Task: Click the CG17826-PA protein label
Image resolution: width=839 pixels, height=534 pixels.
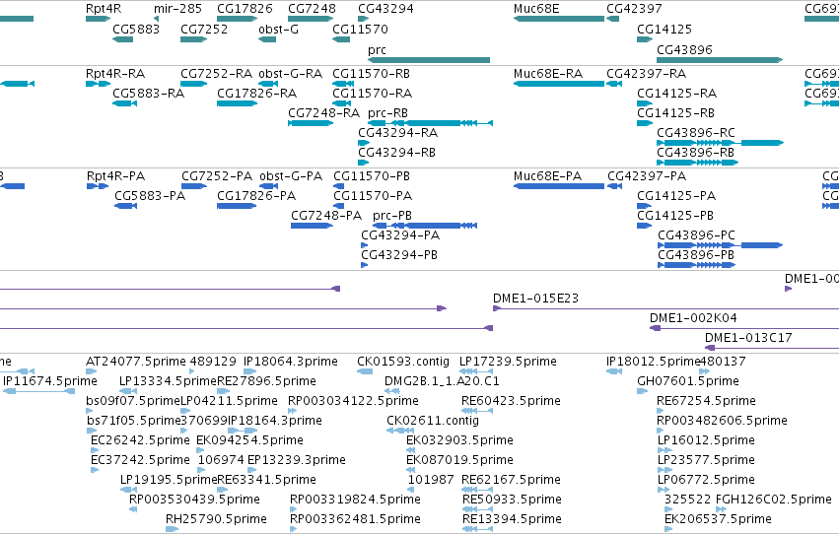Action: (255, 196)
